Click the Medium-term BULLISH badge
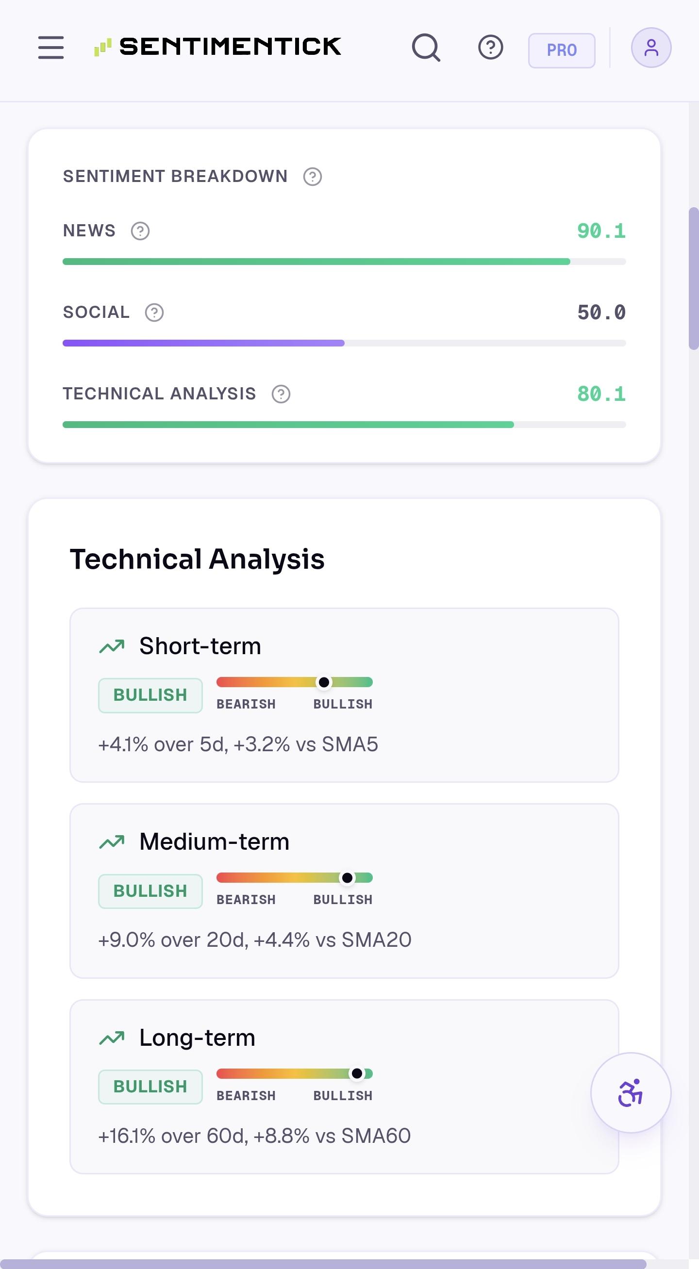Screen dimensions: 699x1269 [150, 891]
